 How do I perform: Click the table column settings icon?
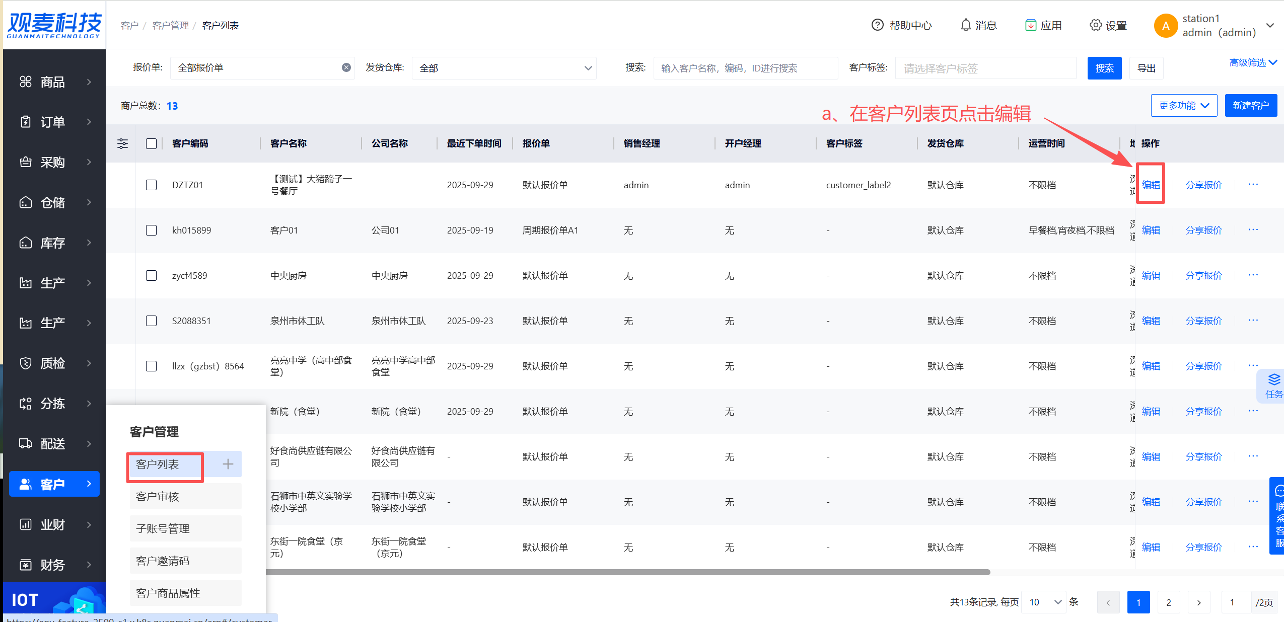pos(122,144)
